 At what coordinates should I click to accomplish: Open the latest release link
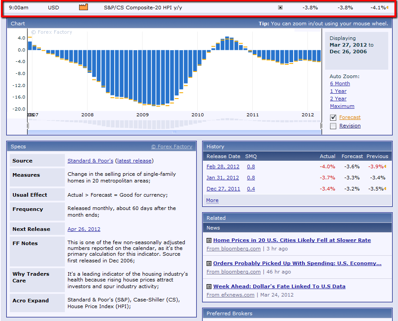tap(134, 161)
